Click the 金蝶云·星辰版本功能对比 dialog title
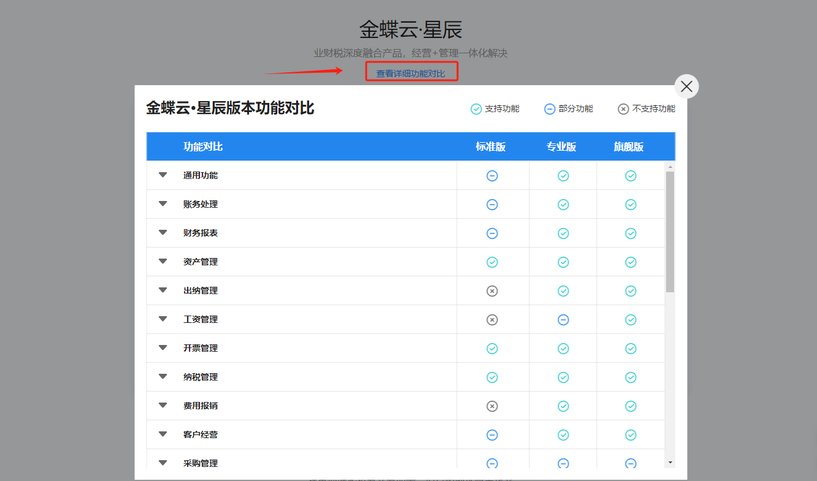The height and width of the screenshot is (481, 817). pos(230,108)
